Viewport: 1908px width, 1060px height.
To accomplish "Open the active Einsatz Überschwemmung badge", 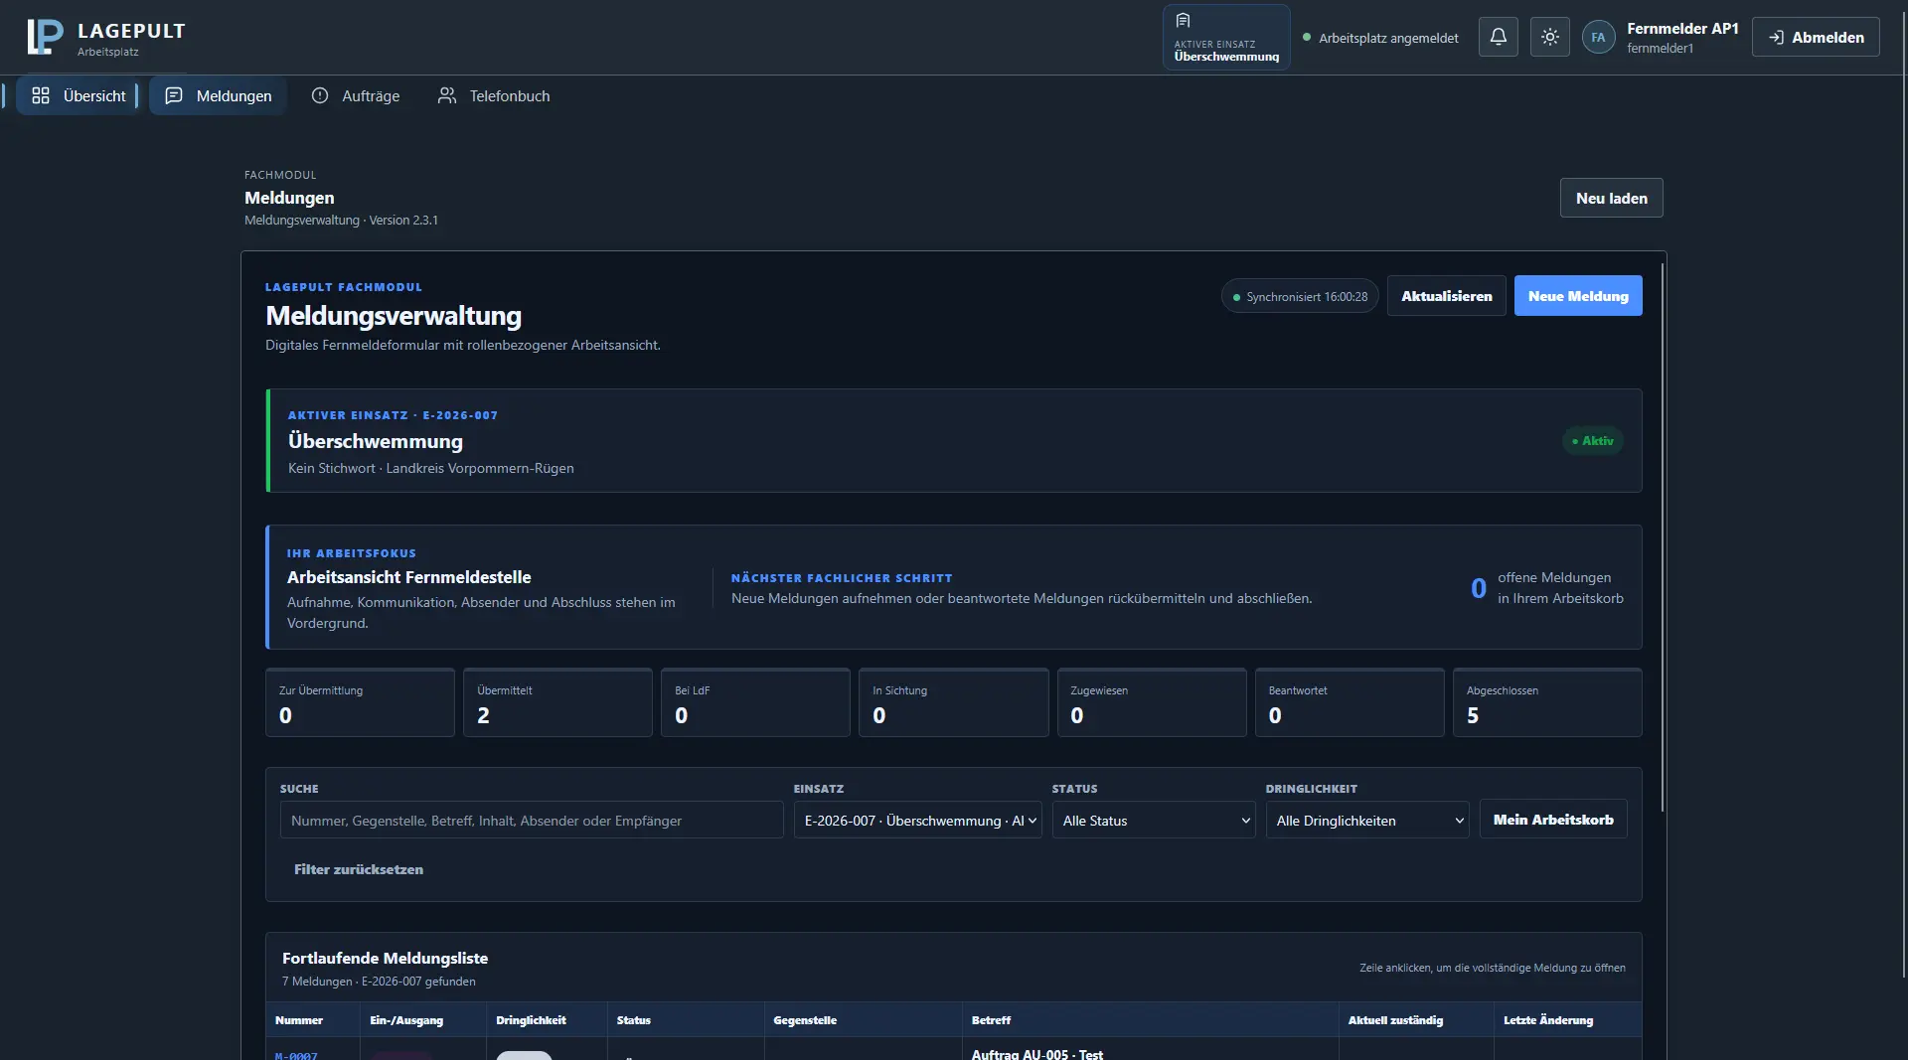I will (x=1226, y=38).
